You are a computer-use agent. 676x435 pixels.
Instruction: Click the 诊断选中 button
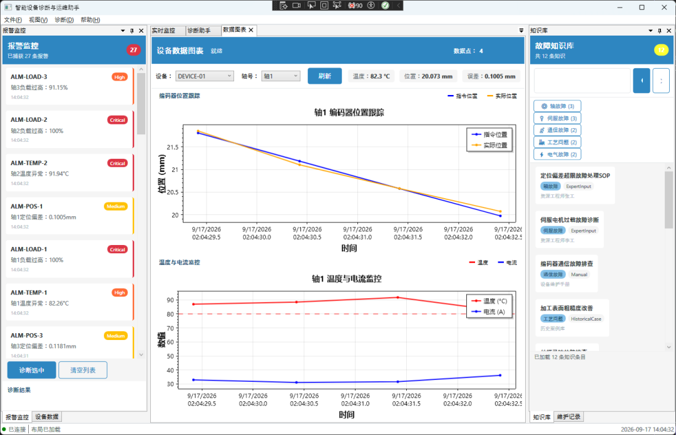tap(31, 370)
